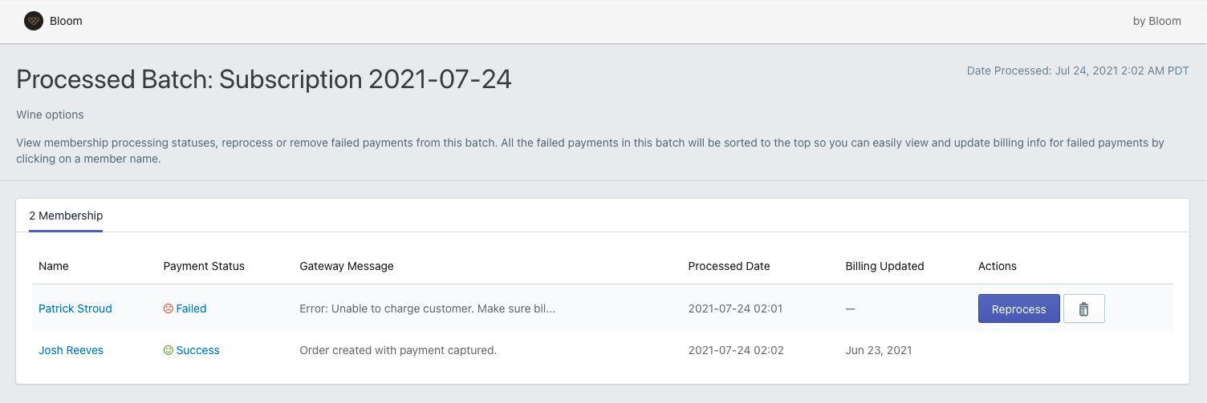The height and width of the screenshot is (403, 1207).
Task: Click the truncated gateway error message
Action: click(427, 308)
